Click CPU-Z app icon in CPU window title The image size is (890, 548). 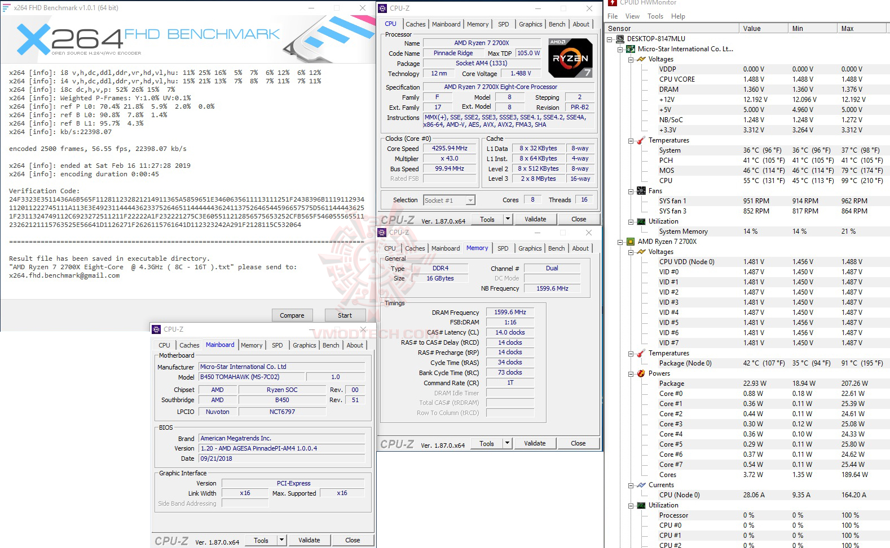(x=382, y=8)
